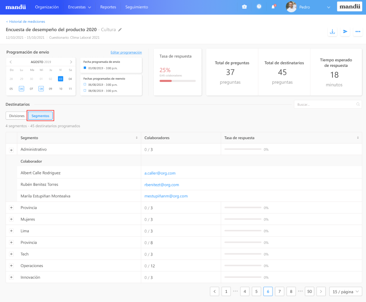Go to page 7

click(279, 292)
